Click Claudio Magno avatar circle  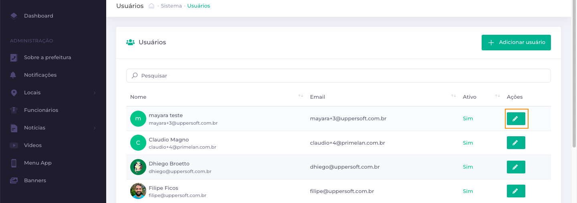click(138, 143)
